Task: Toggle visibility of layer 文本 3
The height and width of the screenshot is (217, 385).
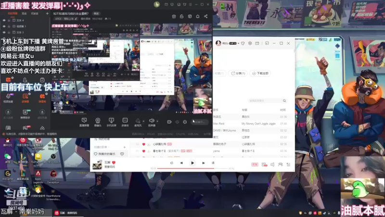Action: pyautogui.click(x=4, y=32)
